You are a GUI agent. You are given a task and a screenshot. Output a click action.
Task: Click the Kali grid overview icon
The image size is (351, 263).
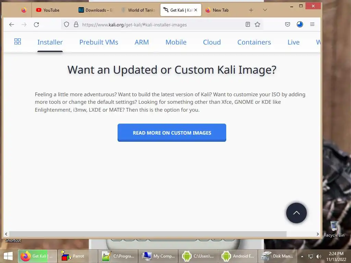click(x=17, y=41)
